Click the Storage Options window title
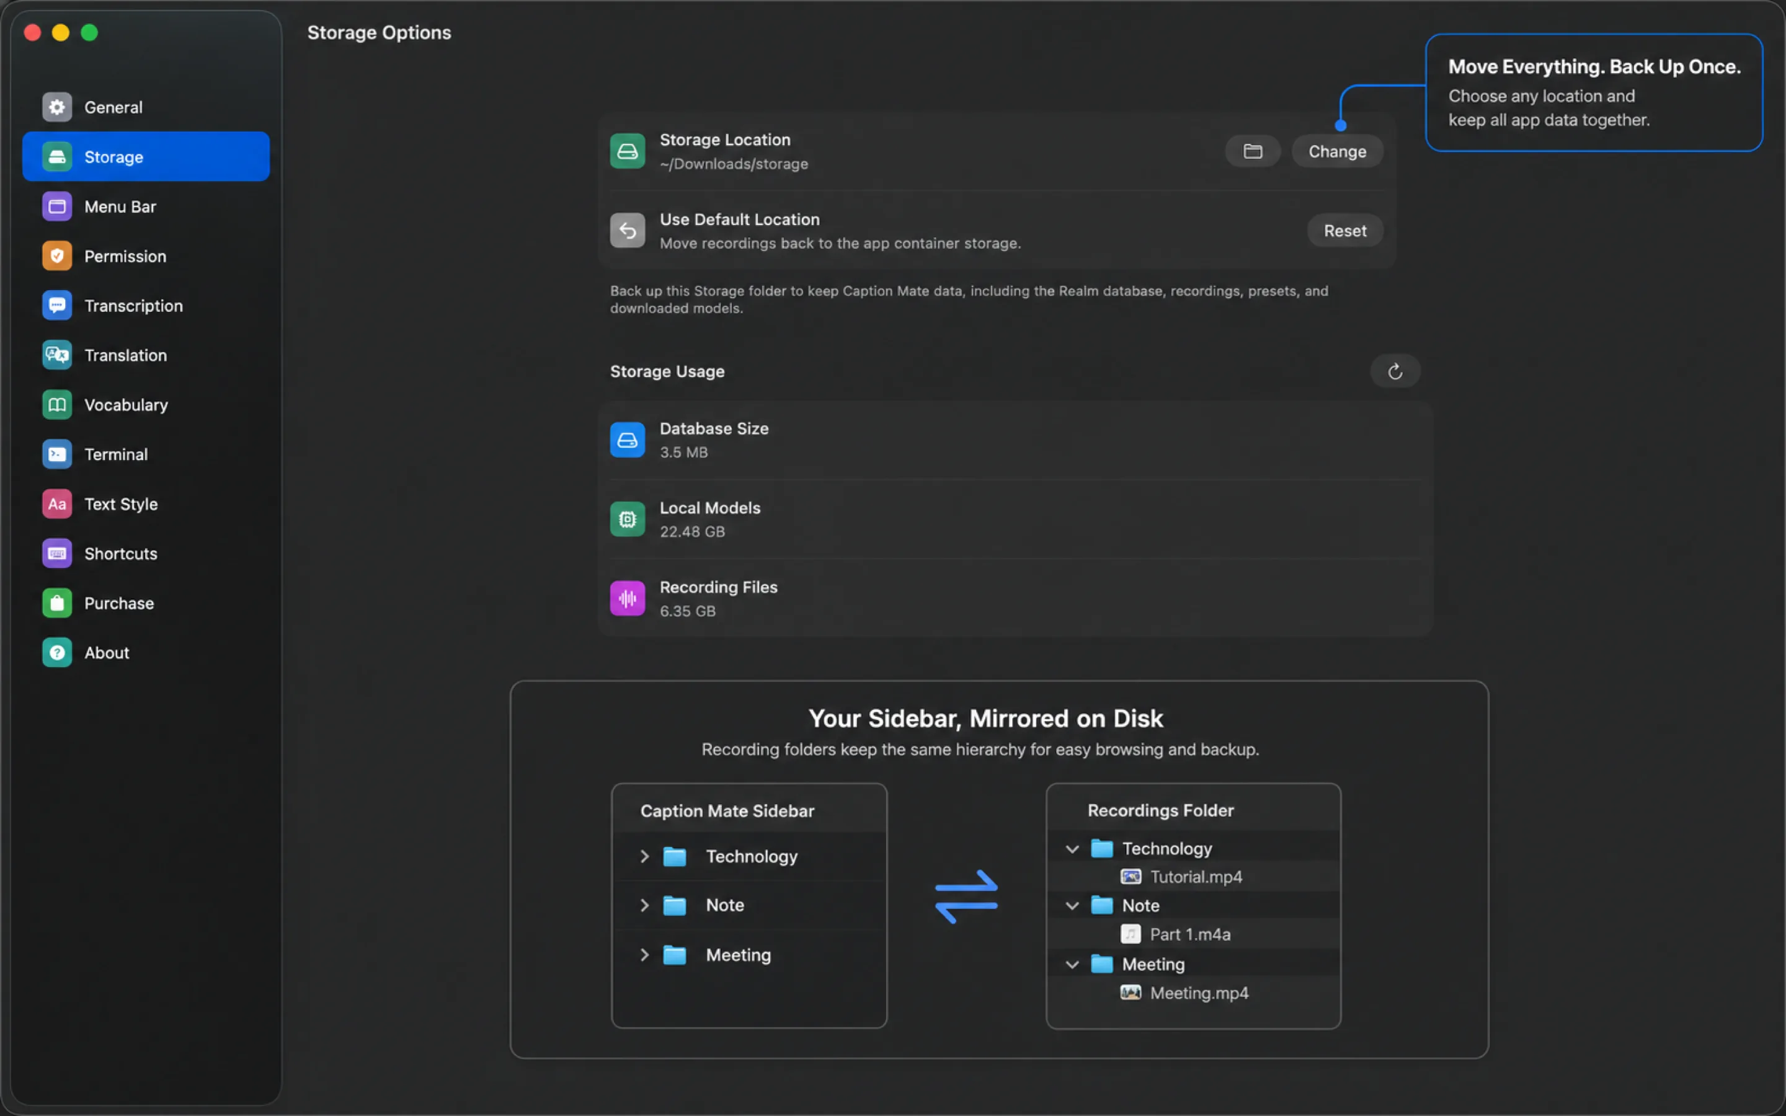The height and width of the screenshot is (1116, 1786). coord(379,32)
